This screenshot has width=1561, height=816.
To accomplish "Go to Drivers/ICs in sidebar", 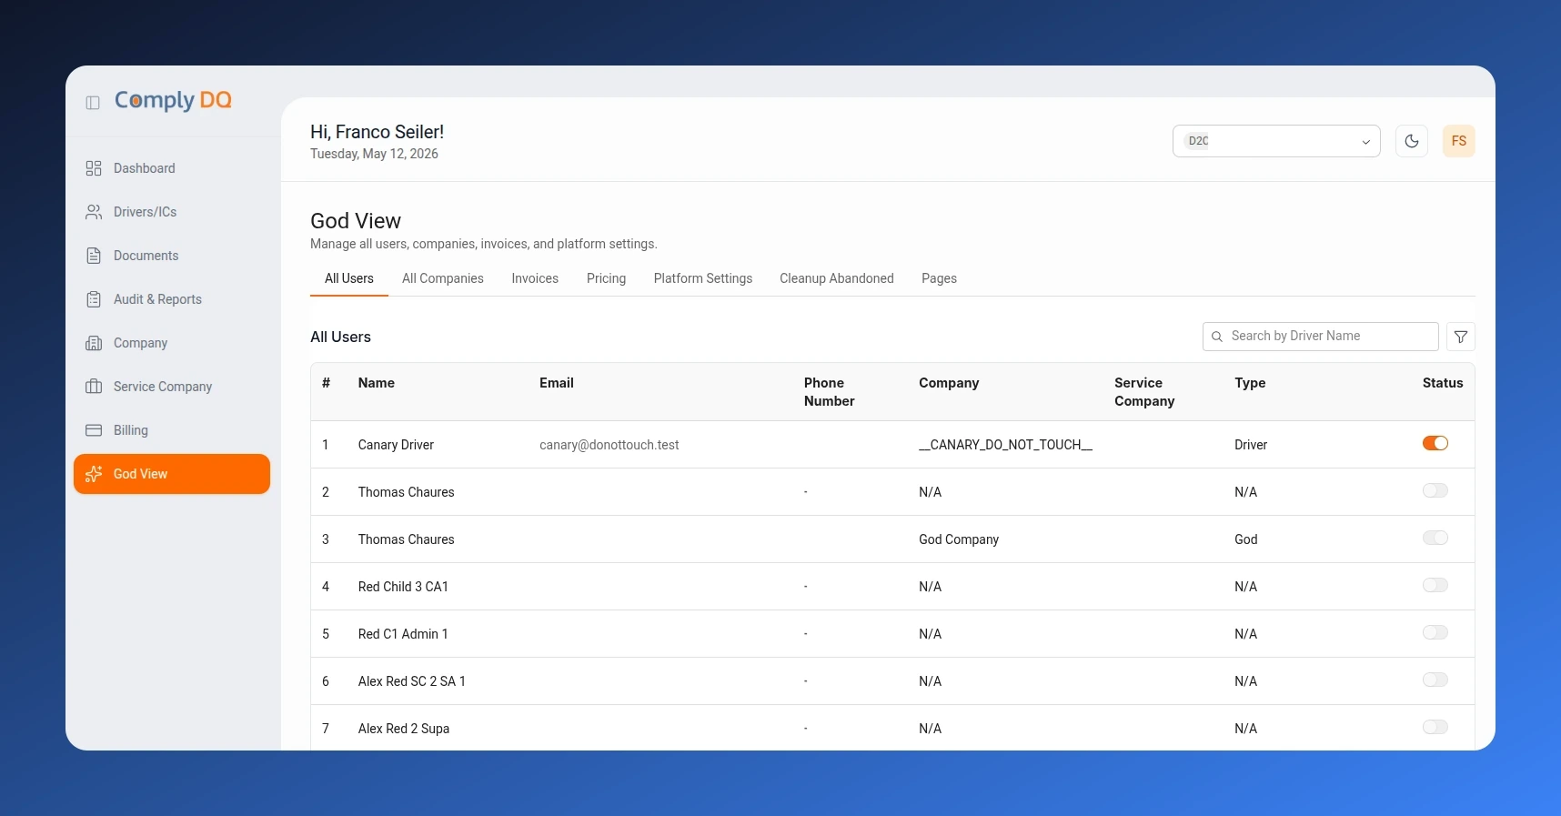I will (172, 212).
